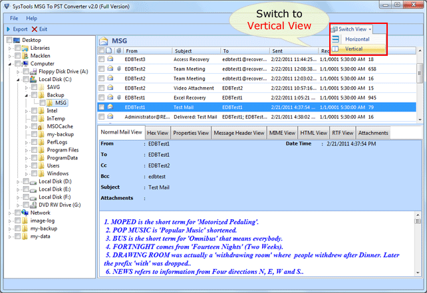Switch to the MIME View tab
The image size is (427, 293).
click(x=282, y=133)
